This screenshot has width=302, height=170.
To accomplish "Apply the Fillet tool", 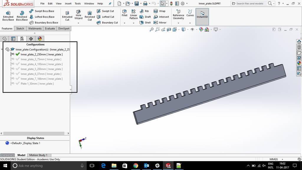I will (124, 13).
